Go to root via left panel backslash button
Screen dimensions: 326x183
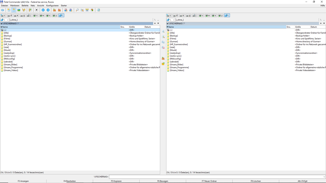pyautogui.click(x=155, y=20)
